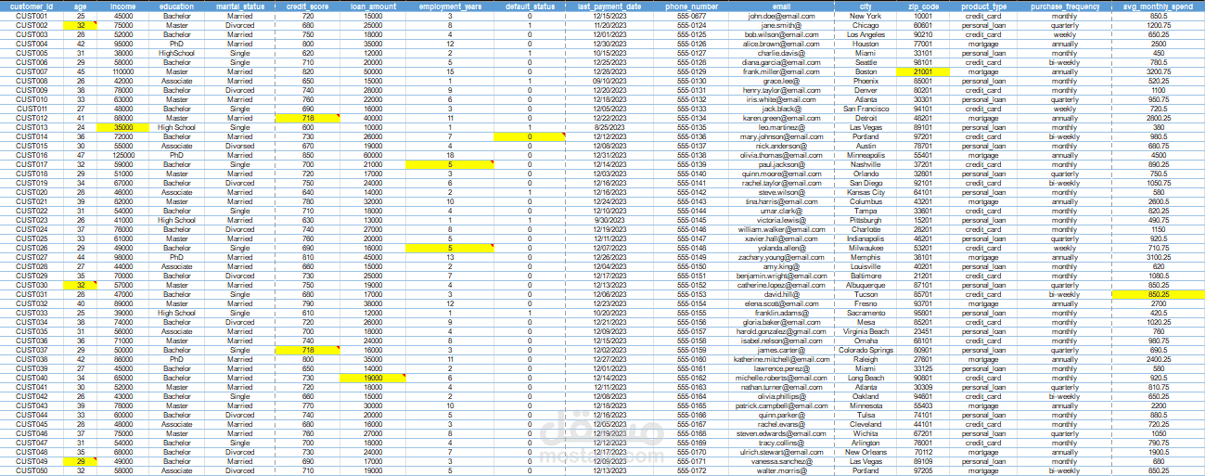The height and width of the screenshot is (476, 1205).
Task: Select cell CUST001 in customer_id column
Action: 32,16
